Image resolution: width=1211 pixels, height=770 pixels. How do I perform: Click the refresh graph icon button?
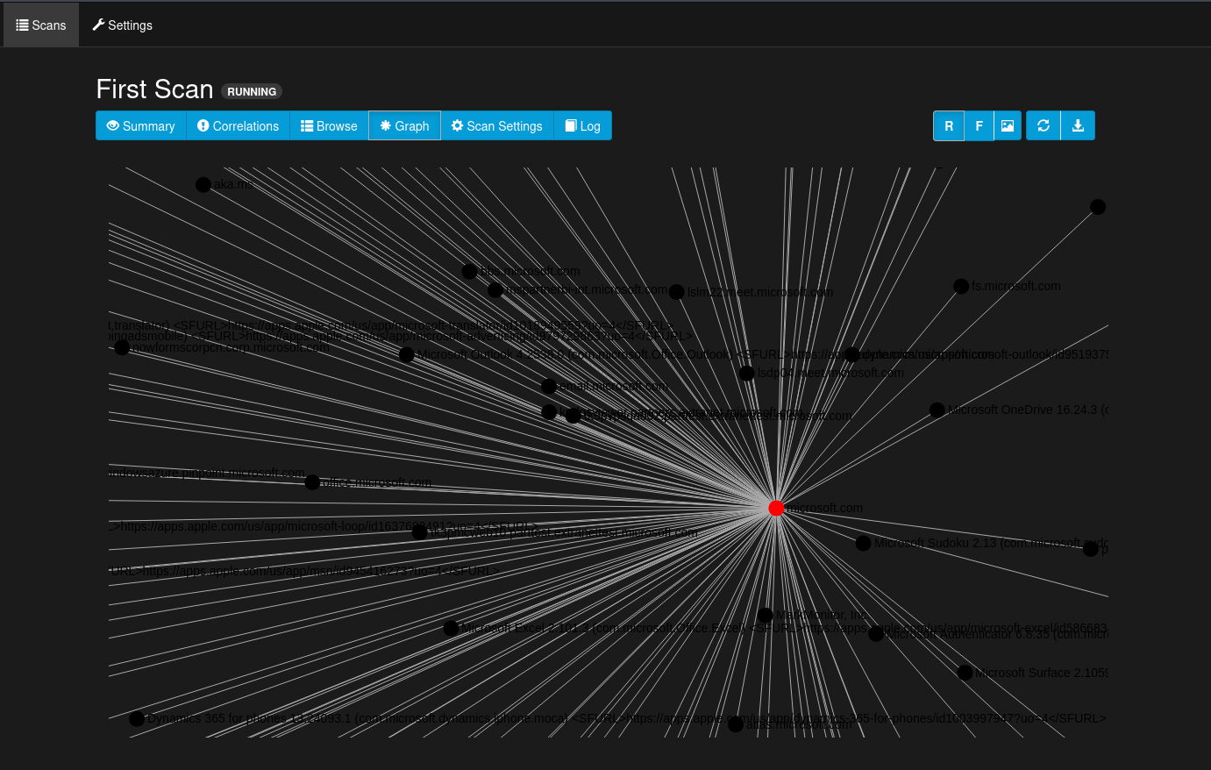coord(1044,125)
